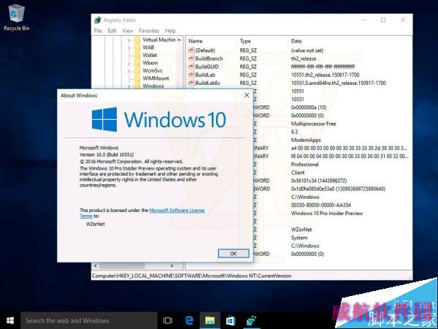This screenshot has width=438, height=329.
Task: Click the (value not set) data cell
Action: 307,50
